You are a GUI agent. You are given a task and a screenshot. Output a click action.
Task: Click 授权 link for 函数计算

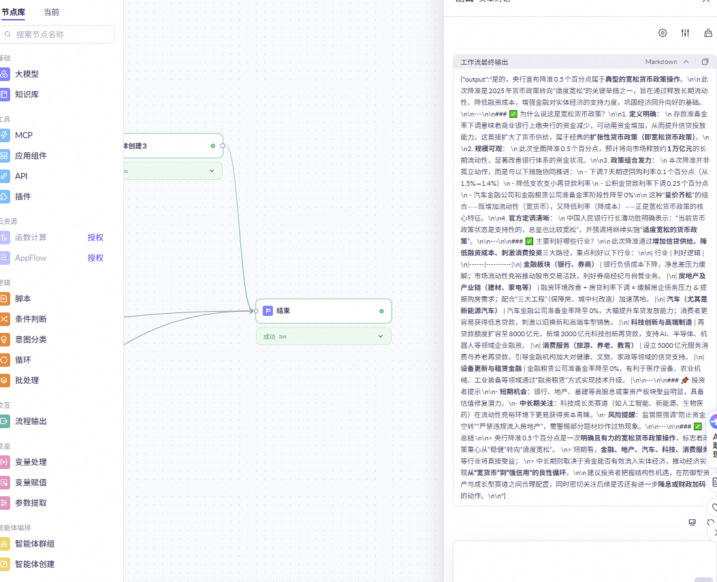tap(95, 238)
